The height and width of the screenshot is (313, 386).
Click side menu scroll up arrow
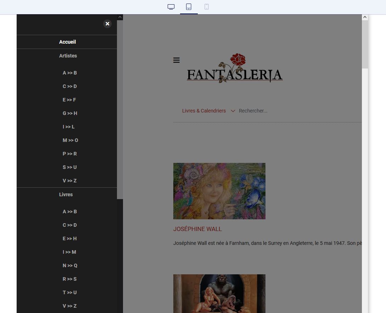point(120,17)
